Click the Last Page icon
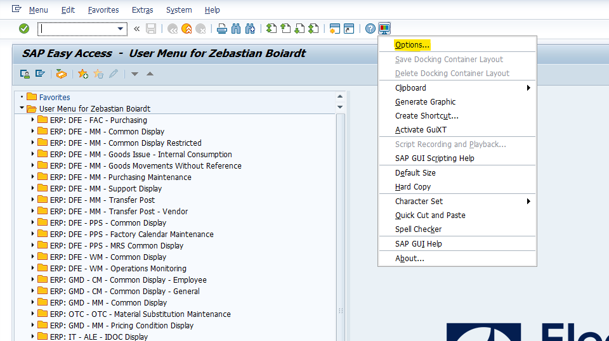 (x=313, y=29)
